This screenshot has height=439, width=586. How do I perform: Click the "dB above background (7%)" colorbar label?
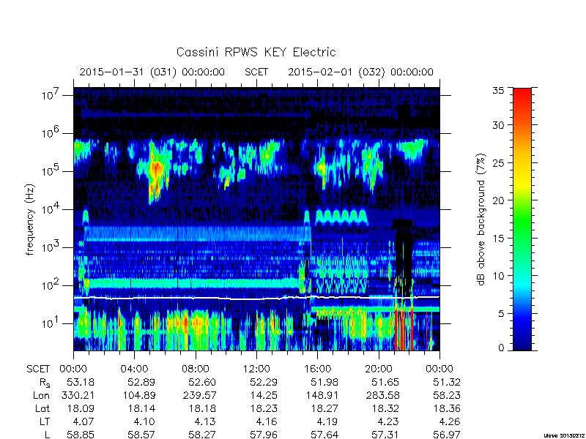tap(481, 219)
